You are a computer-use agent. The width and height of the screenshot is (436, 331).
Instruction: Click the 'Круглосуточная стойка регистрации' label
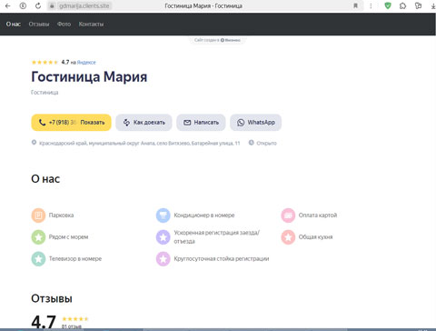point(222,259)
